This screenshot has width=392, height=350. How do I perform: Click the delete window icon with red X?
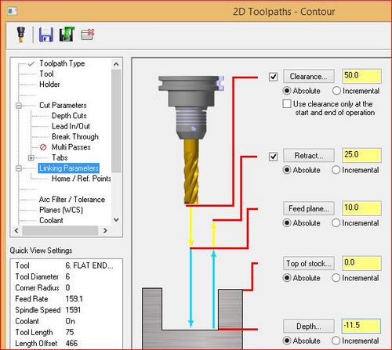[88, 34]
